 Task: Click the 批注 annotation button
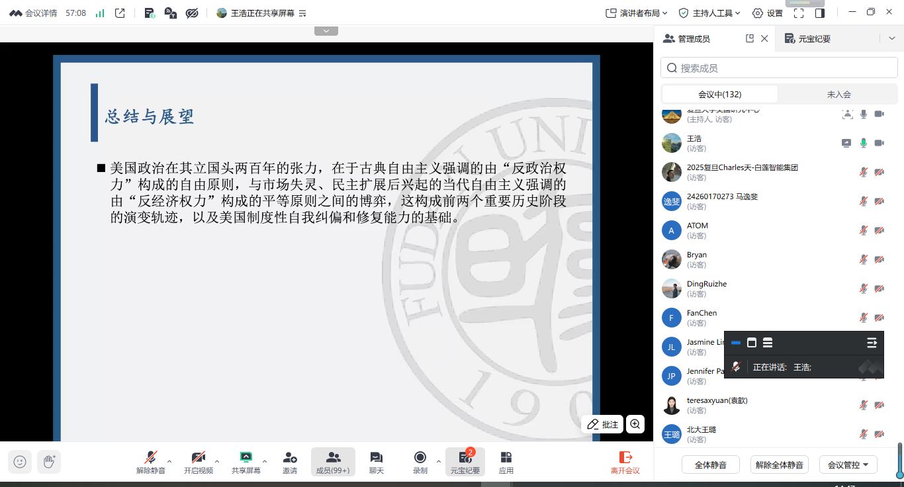[602, 424]
